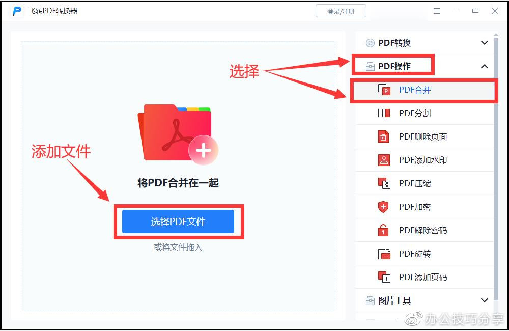Click the PDF添加页码 page number icon
Screen dimensions: 509x331
[x=384, y=277]
